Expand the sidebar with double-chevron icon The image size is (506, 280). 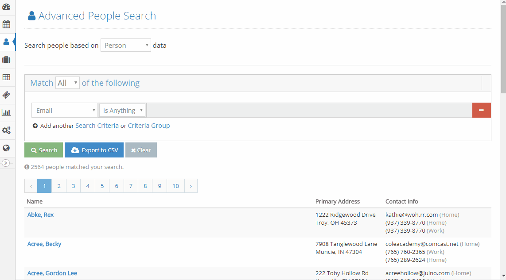click(x=6, y=163)
